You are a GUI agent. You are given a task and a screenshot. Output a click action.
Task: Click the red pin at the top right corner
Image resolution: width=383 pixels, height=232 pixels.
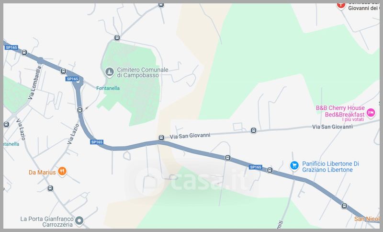tap(341, 5)
